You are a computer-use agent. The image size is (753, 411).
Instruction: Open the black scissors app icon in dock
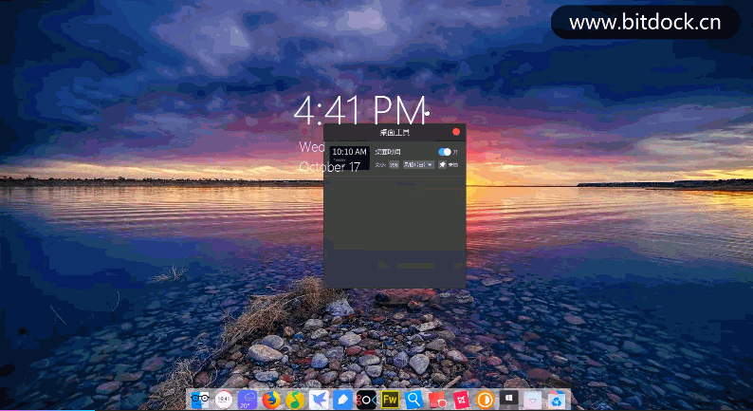click(366, 400)
